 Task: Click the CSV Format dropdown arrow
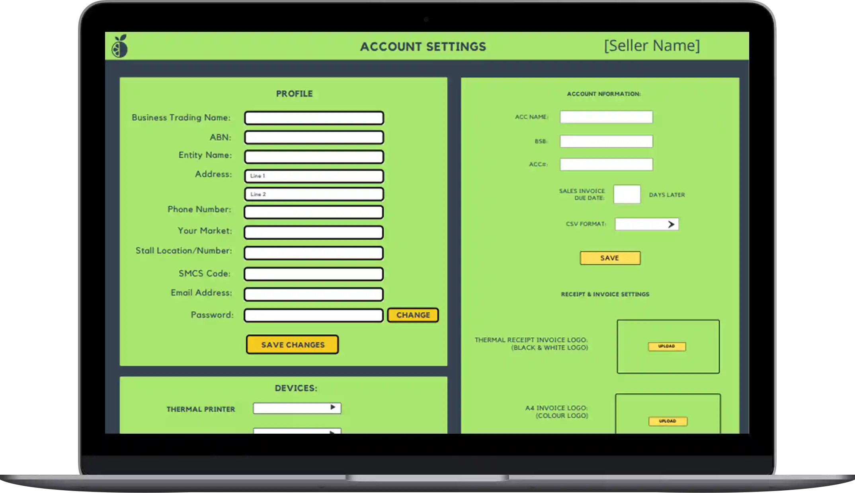coord(671,224)
